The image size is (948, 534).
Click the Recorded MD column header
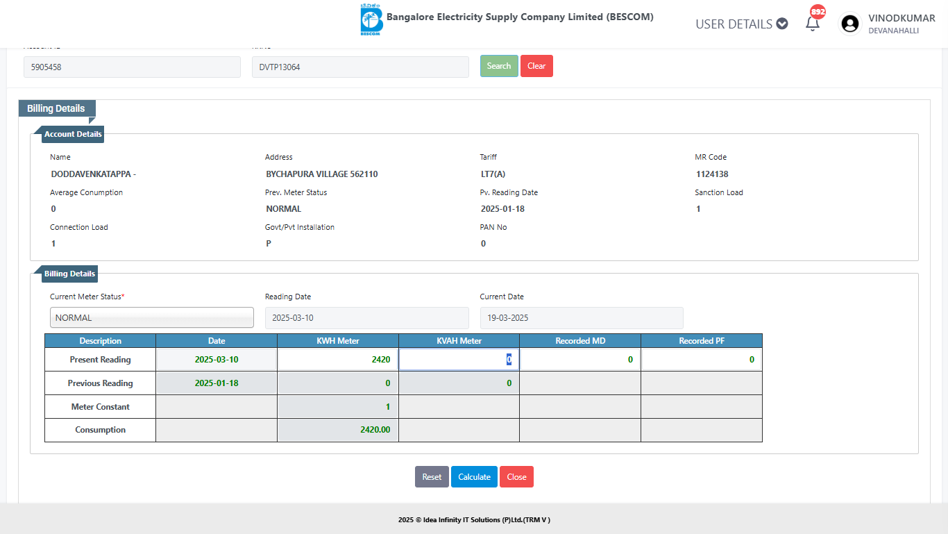pyautogui.click(x=580, y=341)
